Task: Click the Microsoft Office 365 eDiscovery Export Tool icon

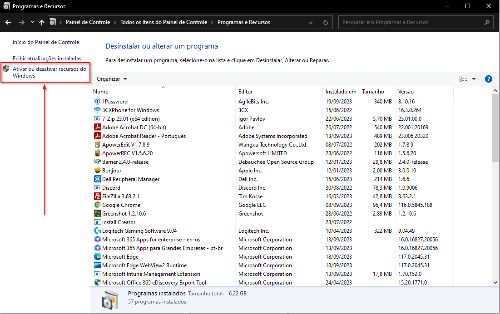Action: coord(98,282)
